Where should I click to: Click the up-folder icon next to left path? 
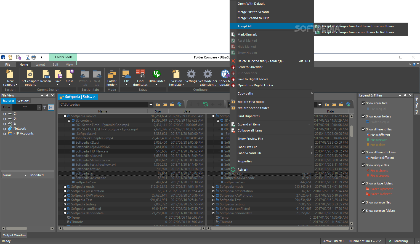(158, 104)
